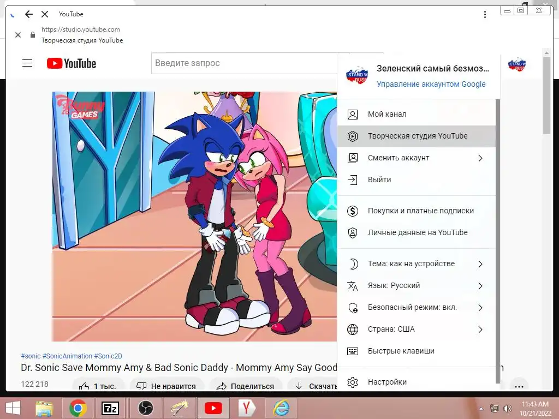
Task: Select Выйти to sign out
Action: 416,179
